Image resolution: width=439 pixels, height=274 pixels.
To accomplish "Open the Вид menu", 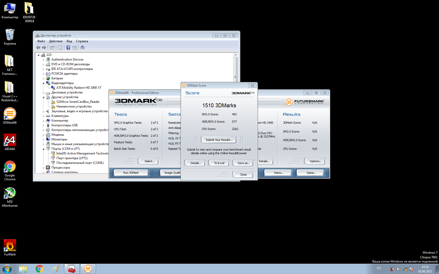I will click(x=69, y=41).
